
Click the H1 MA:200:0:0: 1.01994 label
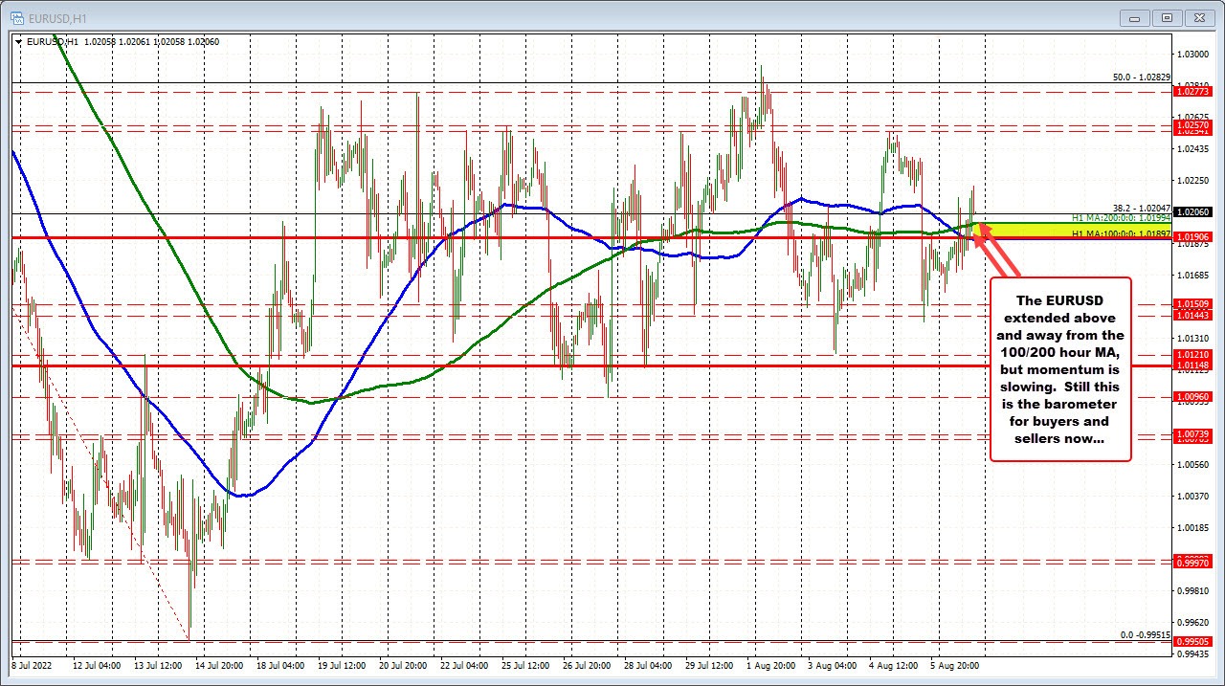point(1122,219)
